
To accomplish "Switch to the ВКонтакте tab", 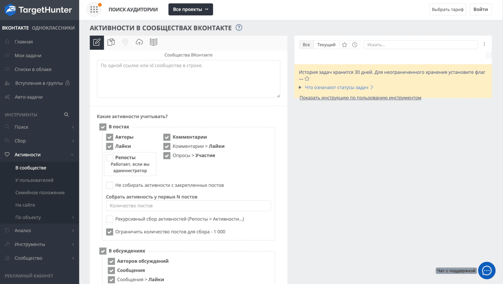I will click(15, 28).
